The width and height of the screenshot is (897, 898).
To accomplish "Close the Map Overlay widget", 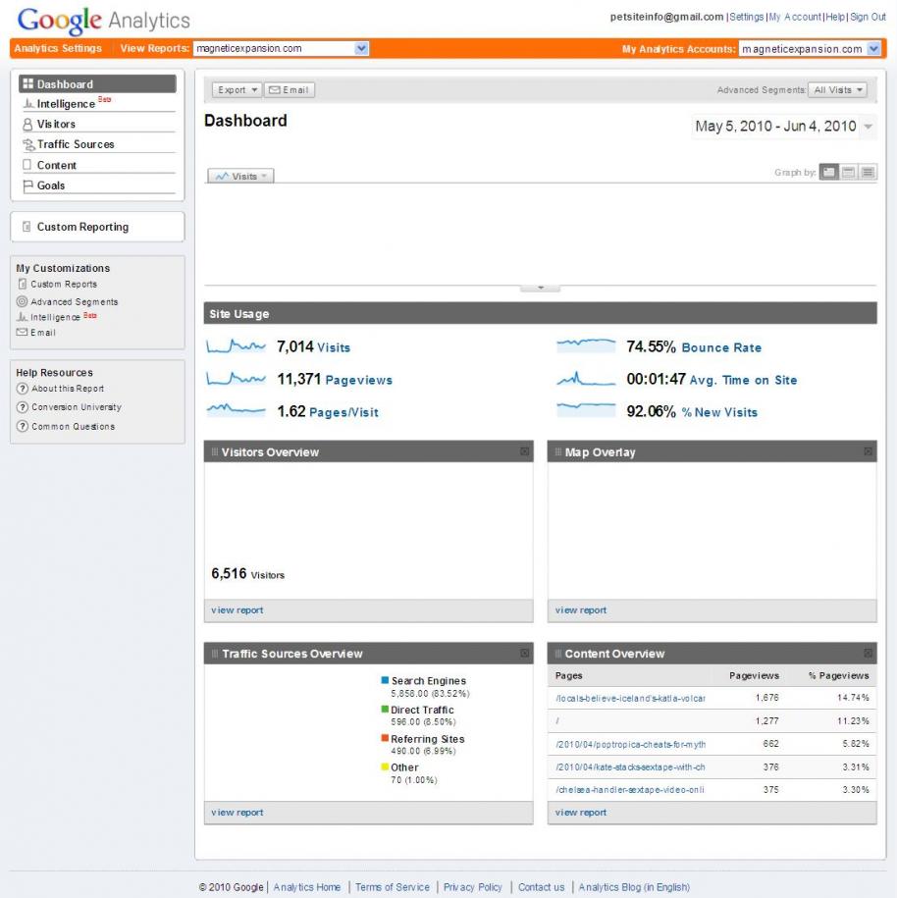I will pyautogui.click(x=868, y=451).
